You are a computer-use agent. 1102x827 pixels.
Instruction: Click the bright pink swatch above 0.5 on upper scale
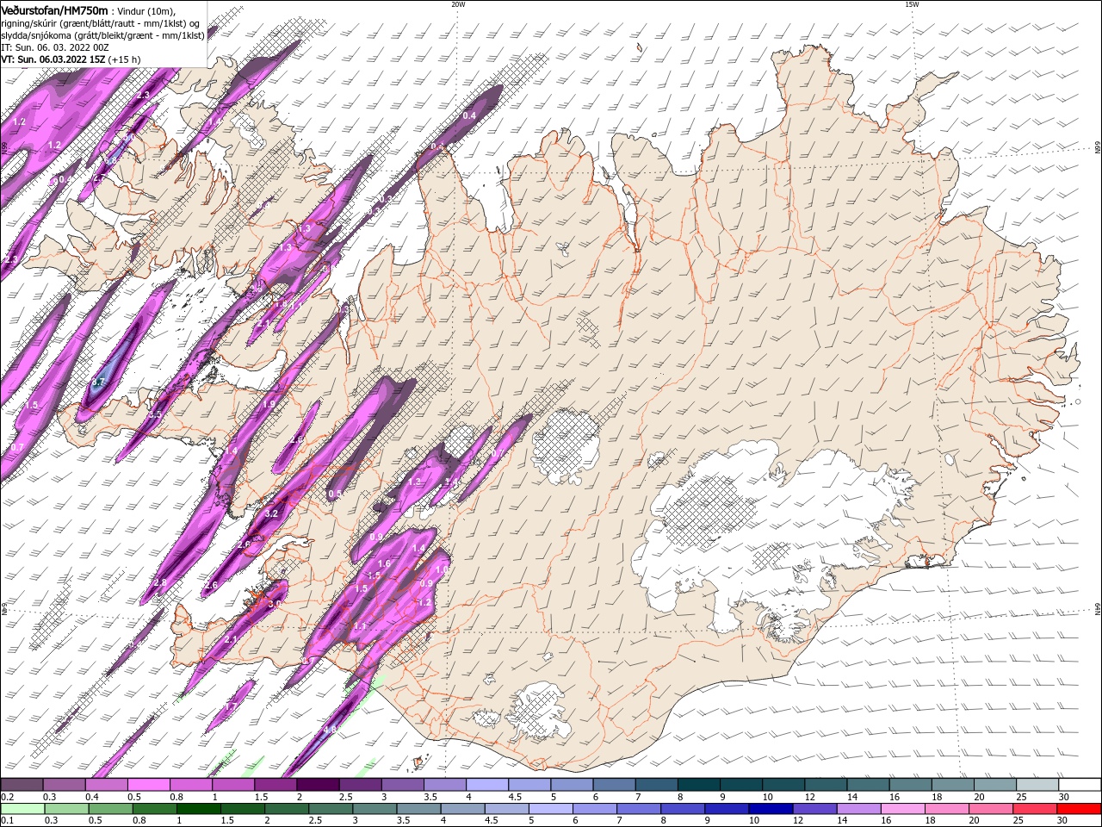click(x=148, y=785)
